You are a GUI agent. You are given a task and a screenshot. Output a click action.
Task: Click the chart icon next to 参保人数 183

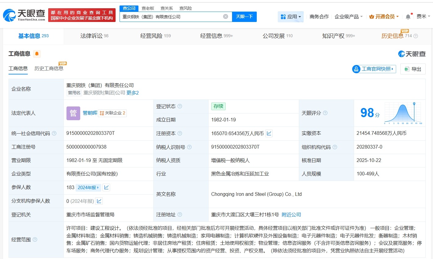(x=106, y=187)
